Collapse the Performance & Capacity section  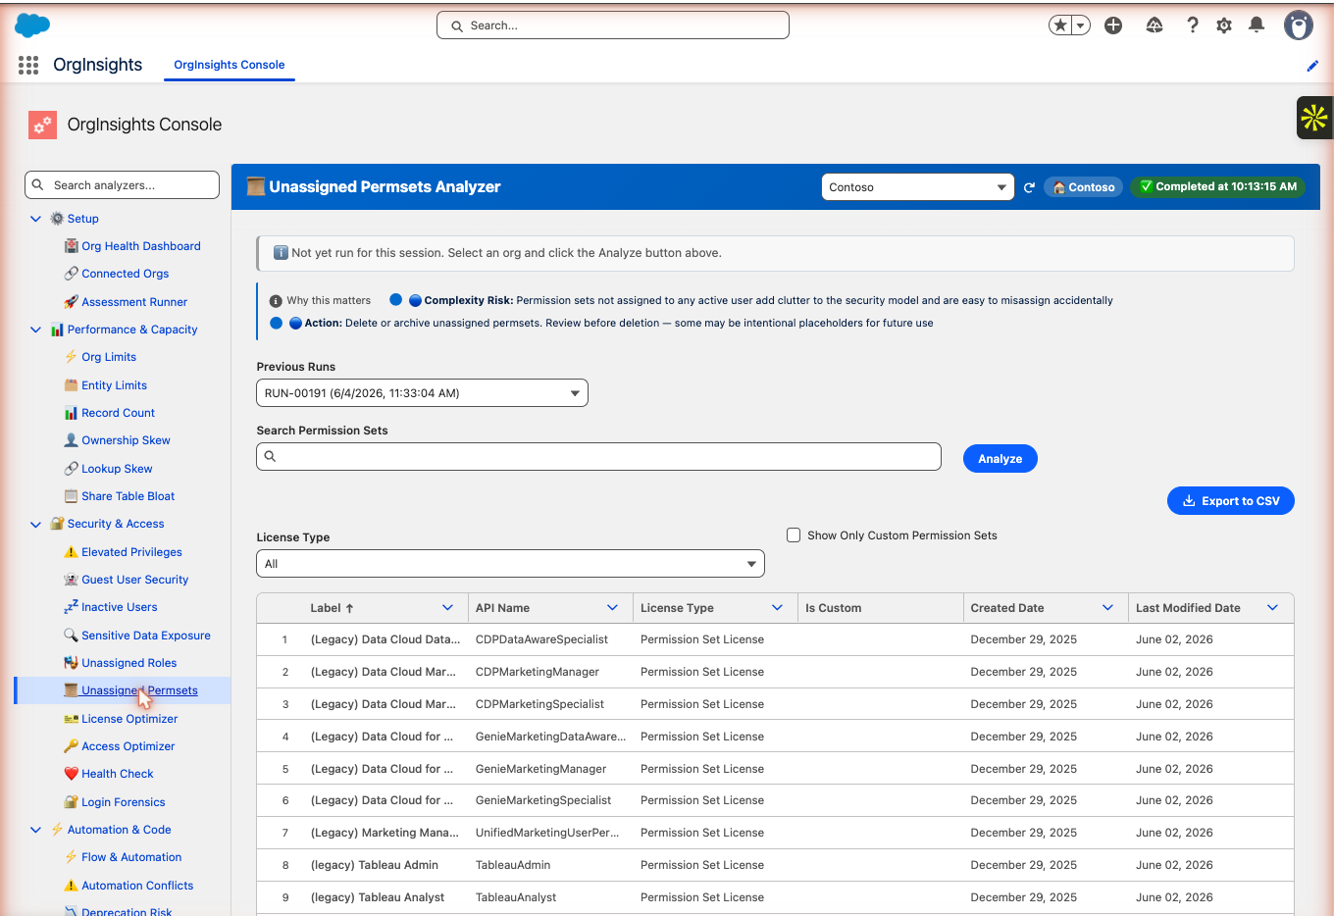(35, 330)
